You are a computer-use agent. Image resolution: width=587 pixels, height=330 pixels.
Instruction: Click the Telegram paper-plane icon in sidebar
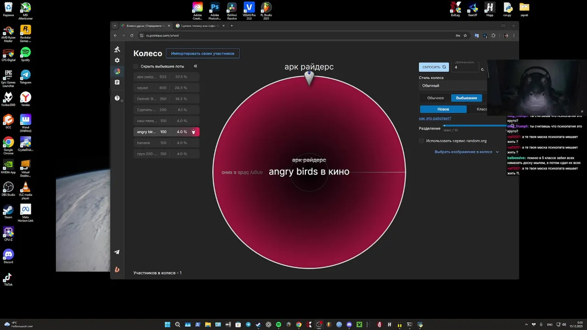click(117, 252)
